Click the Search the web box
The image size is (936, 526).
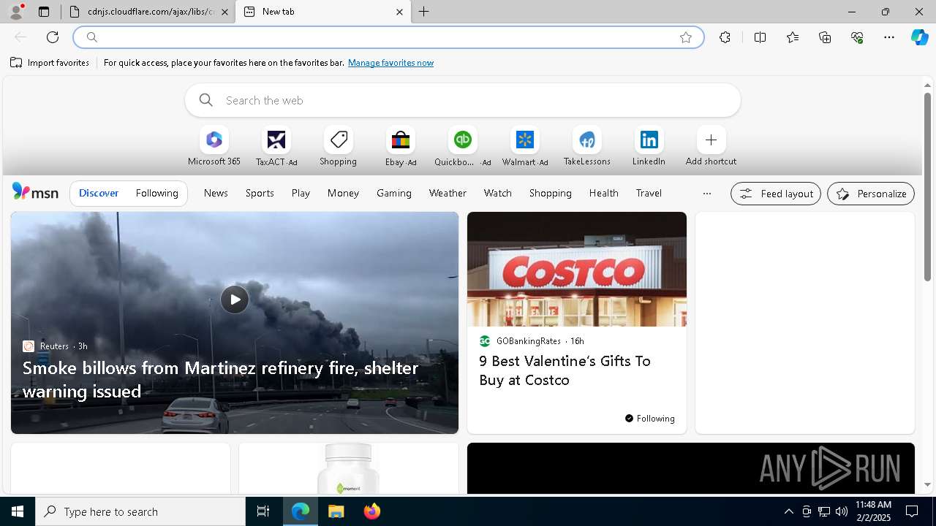tap(462, 100)
